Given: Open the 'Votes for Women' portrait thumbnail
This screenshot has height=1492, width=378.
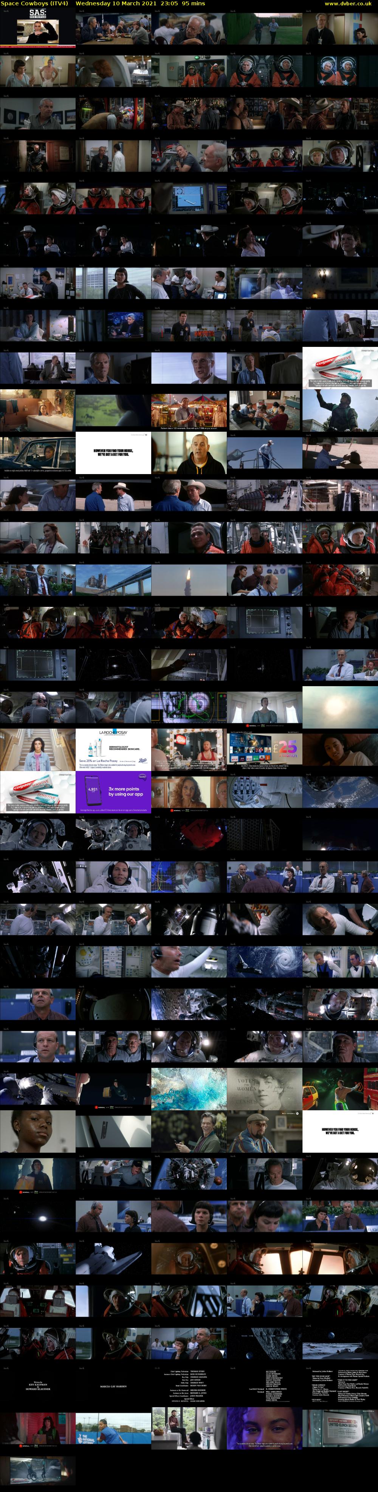Looking at the screenshot, I should (265, 1089).
